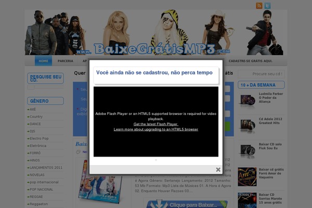
Task: Click the BaixeGrátisMP3 site logo
Action: click(153, 49)
